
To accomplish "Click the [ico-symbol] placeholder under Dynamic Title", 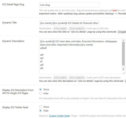I will (77, 28).
